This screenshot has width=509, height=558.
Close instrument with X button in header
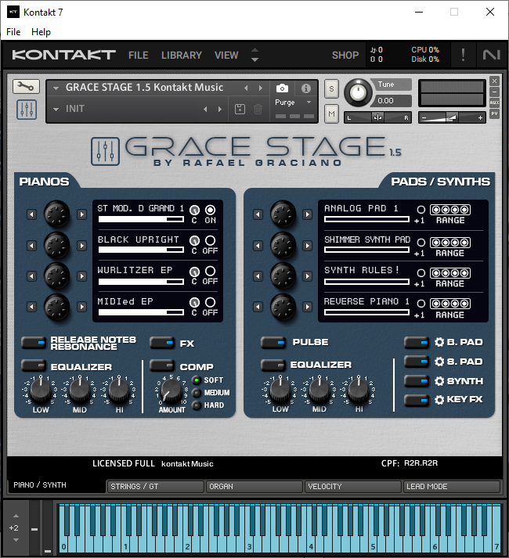click(x=494, y=81)
